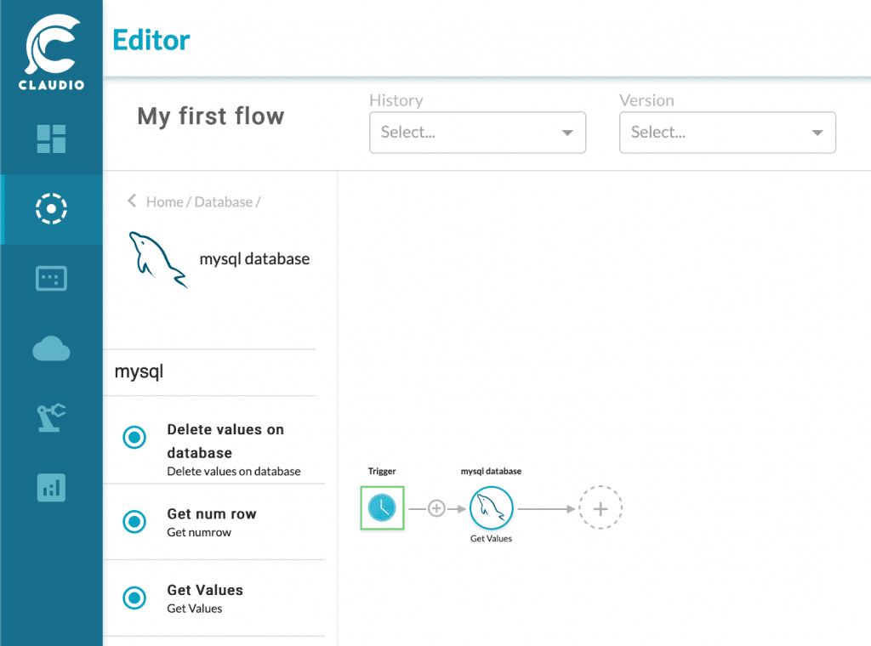Open the terminal panel sidebar icon

coord(51,279)
